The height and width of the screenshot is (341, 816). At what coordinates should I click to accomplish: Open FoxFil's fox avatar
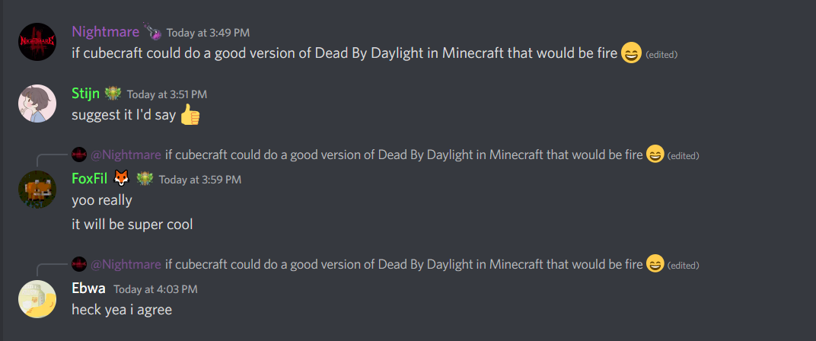pos(37,190)
